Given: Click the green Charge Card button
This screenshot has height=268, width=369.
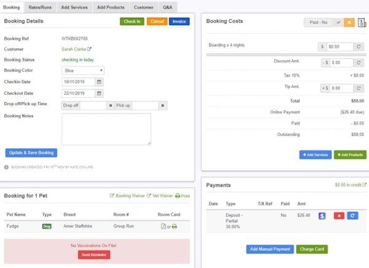Looking at the screenshot, I should click(x=312, y=249).
